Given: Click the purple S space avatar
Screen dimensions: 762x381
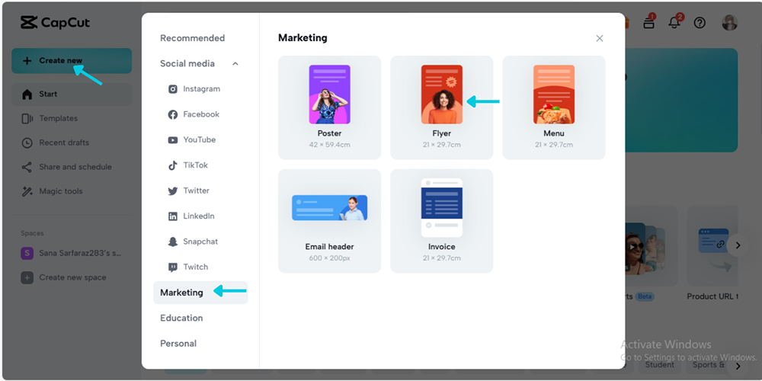Looking at the screenshot, I should [27, 253].
